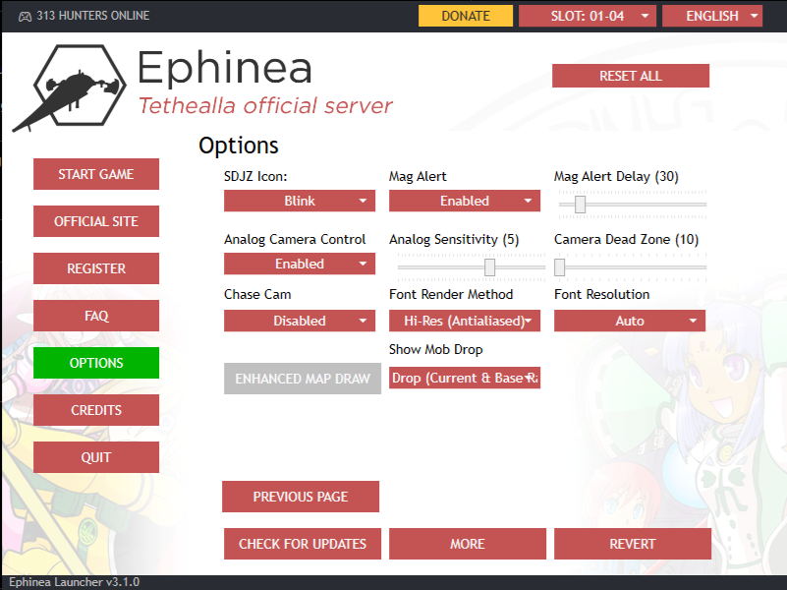Click the 'Ephinea' title wordmark
This screenshot has height=590, width=787.
[x=225, y=68]
